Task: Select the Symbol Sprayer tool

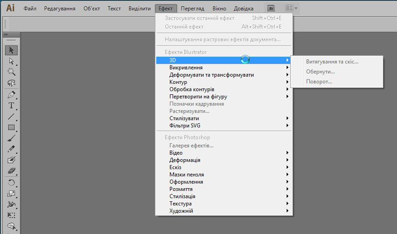Action: pyautogui.click(x=11, y=226)
